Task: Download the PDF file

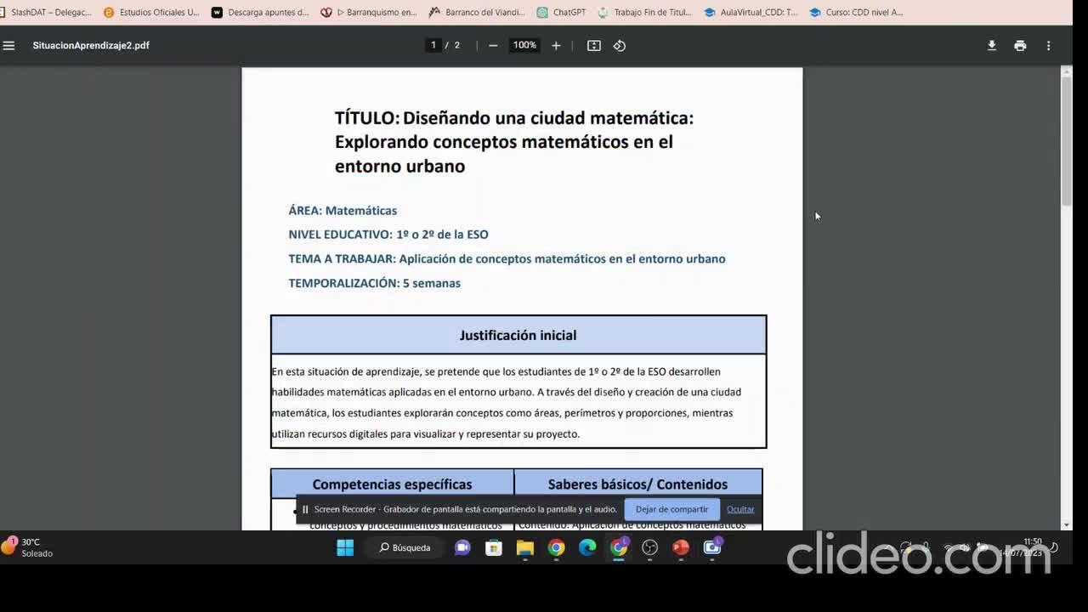Action: click(x=991, y=46)
